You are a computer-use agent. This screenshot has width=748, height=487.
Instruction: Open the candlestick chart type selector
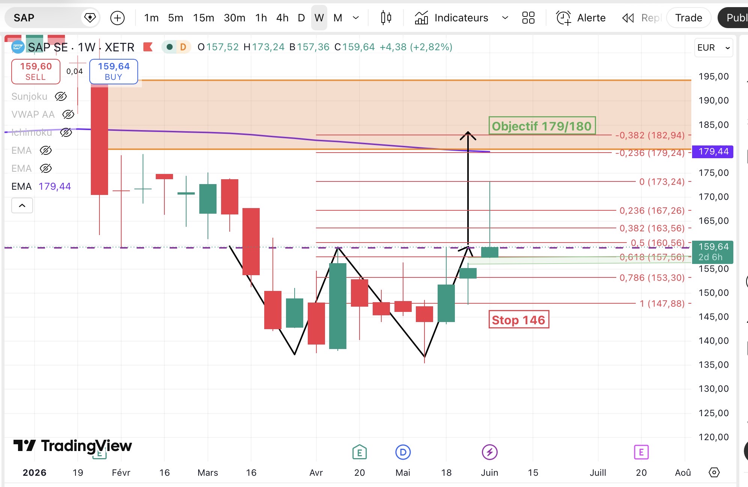tap(386, 18)
